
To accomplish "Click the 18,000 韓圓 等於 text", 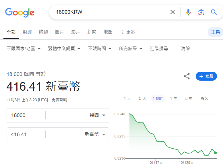I will 26,74.
